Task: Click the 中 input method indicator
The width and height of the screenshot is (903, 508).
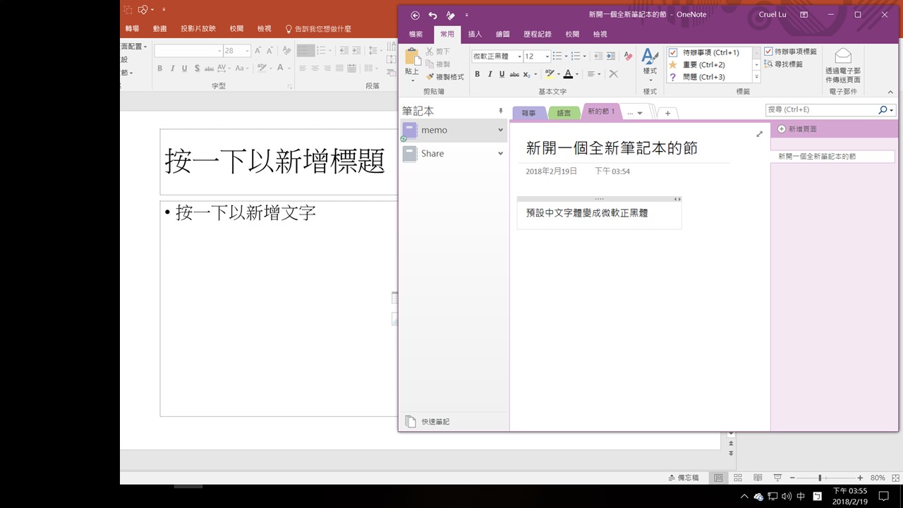Action: tap(801, 496)
